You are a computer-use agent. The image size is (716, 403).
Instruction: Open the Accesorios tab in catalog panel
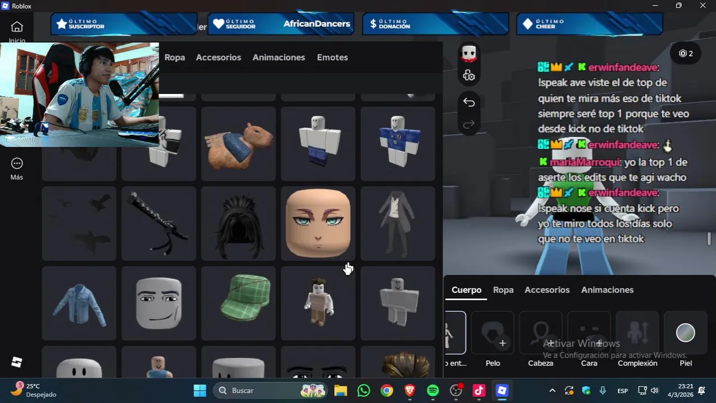[x=218, y=57]
